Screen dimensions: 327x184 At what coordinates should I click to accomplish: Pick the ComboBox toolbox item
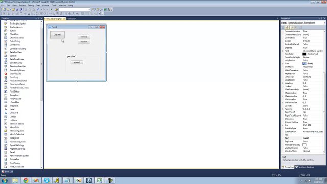point(15,45)
